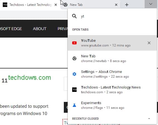This screenshot has height=125, width=158.
Task: Click the TD favicon in tab list
Action: pyautogui.click(x=74, y=90)
